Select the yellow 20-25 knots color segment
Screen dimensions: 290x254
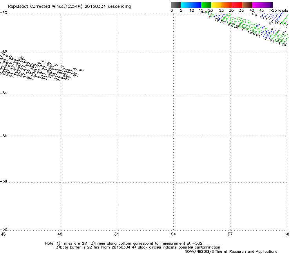click(216, 5)
